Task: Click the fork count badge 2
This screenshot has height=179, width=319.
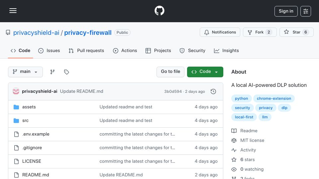Action: [269, 32]
